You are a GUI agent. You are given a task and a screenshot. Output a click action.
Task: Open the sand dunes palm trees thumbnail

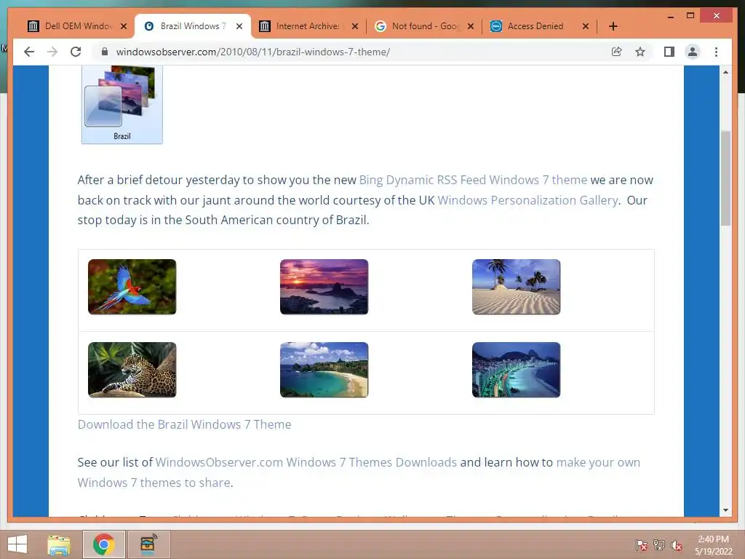[516, 287]
